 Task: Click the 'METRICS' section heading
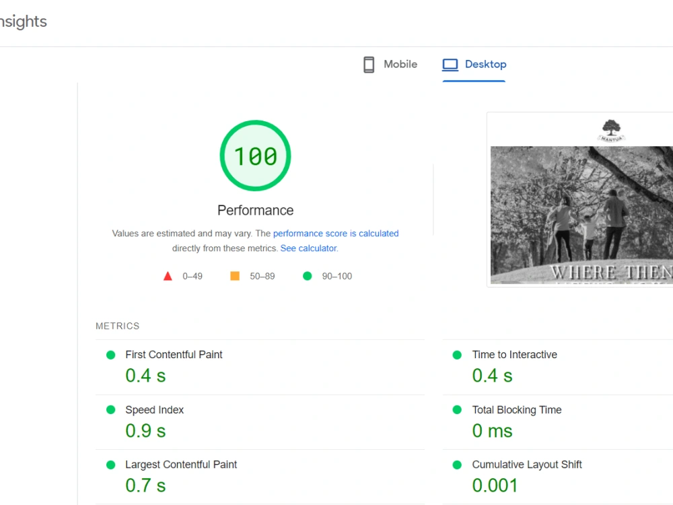pyautogui.click(x=118, y=326)
